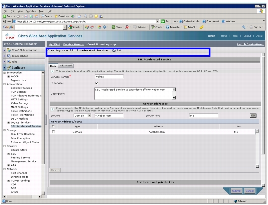Expand the WCCP tree node
Screen dimensions: 268x205
coord(8,76)
